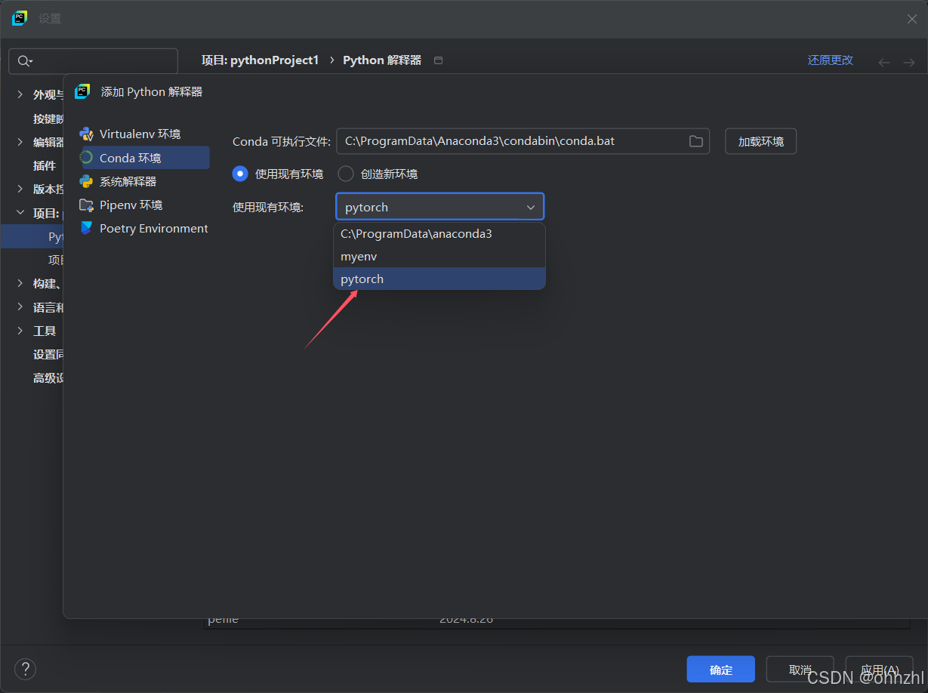The image size is (928, 693).
Task: Choose 使用现有环境 radio button
Action: [240, 174]
